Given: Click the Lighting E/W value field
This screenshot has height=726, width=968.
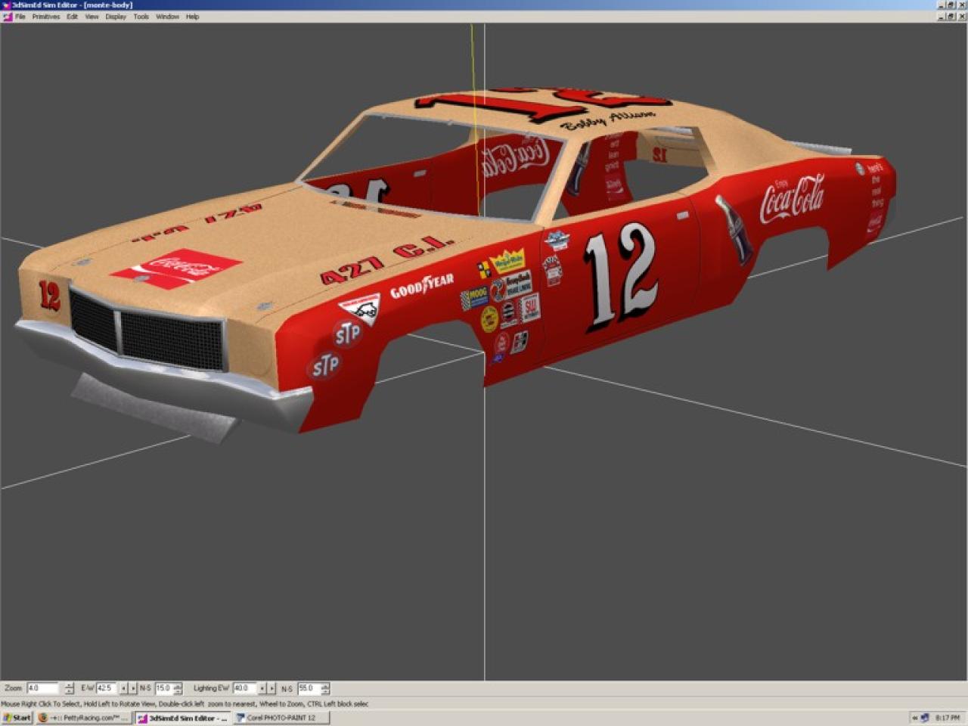Looking at the screenshot, I should [244, 688].
